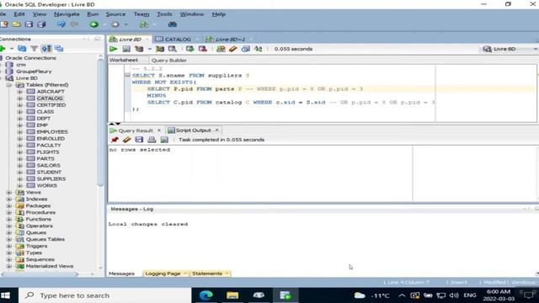This screenshot has width=539, height=303.
Task: Run the SQL statement with green play
Action: (113, 49)
